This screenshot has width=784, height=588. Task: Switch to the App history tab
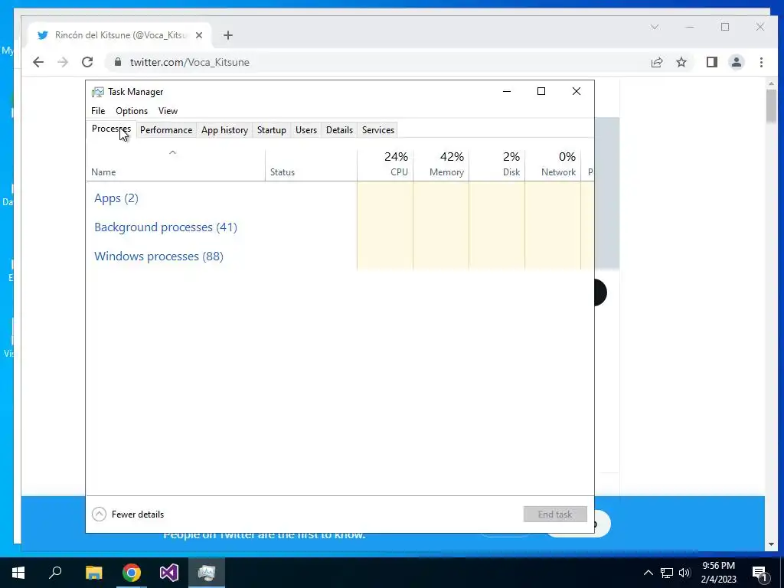tap(224, 130)
